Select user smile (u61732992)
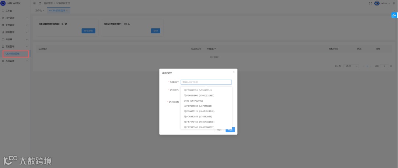398x168 pixels. pos(206,101)
